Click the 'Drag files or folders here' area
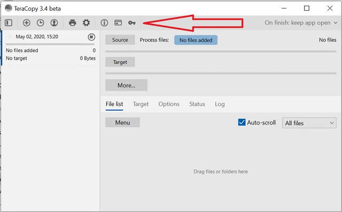The height and width of the screenshot is (212, 342). tap(221, 172)
